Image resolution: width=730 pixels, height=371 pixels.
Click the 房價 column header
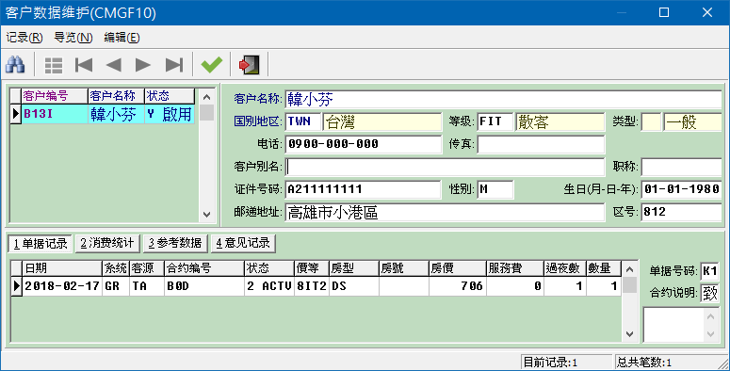pos(457,268)
